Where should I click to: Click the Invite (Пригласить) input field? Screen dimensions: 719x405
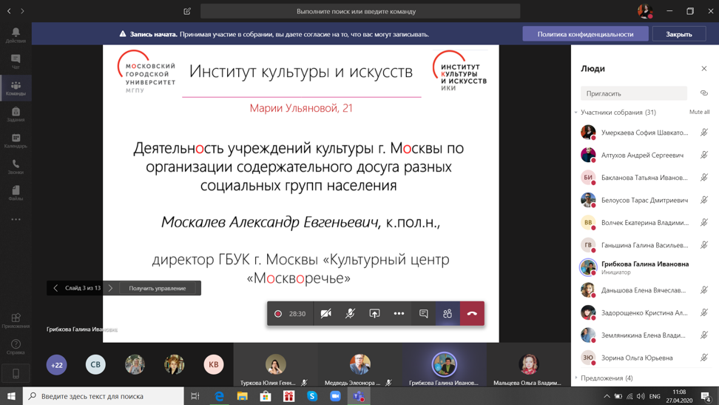[633, 93]
